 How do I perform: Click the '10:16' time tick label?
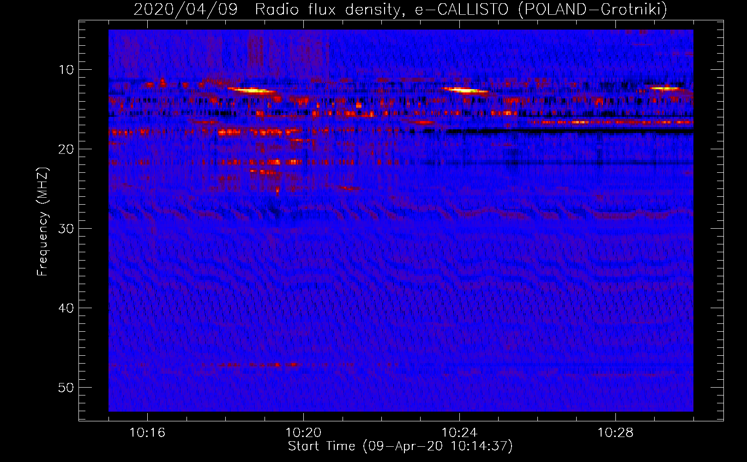click(x=147, y=433)
